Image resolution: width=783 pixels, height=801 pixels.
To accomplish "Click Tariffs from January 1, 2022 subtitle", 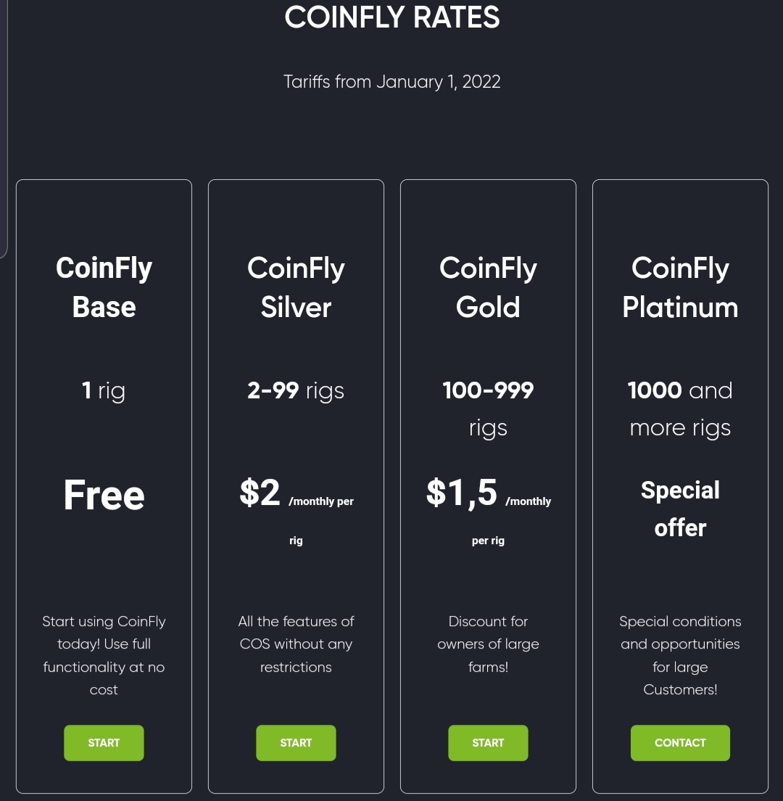I will tap(392, 82).
